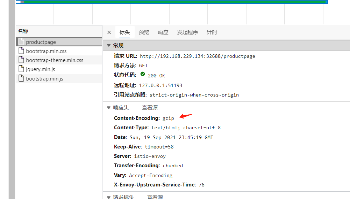
Task: Collapse the 常规 general section
Action: click(x=109, y=45)
